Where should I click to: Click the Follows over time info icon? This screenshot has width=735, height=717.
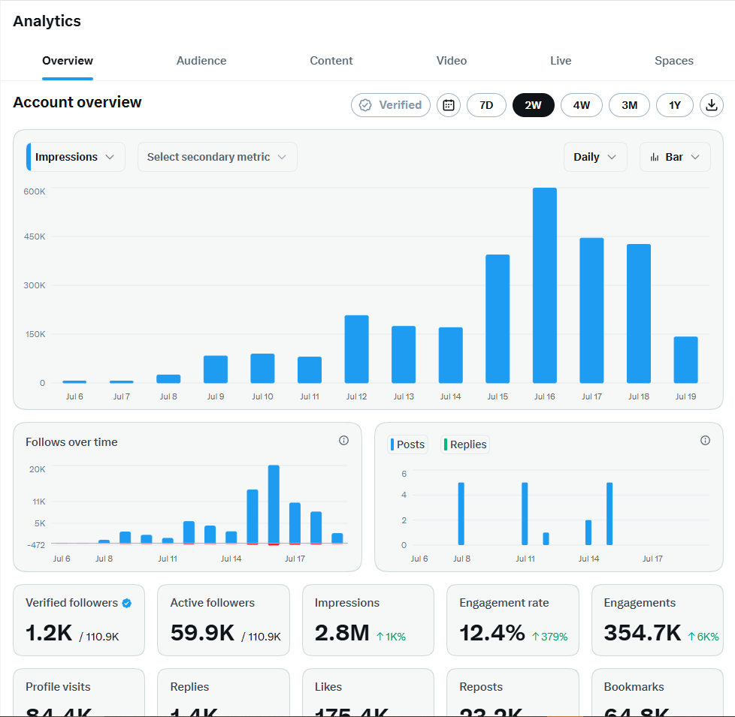343,440
